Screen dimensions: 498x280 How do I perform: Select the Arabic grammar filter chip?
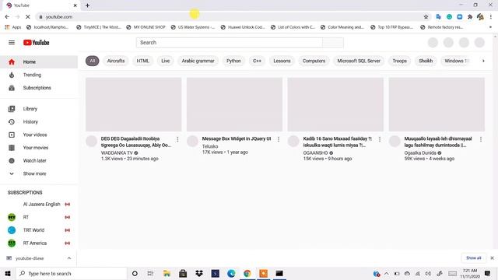click(198, 61)
